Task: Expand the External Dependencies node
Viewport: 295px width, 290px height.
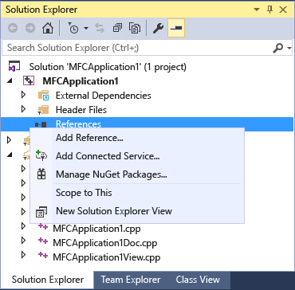Action: pyautogui.click(x=23, y=95)
